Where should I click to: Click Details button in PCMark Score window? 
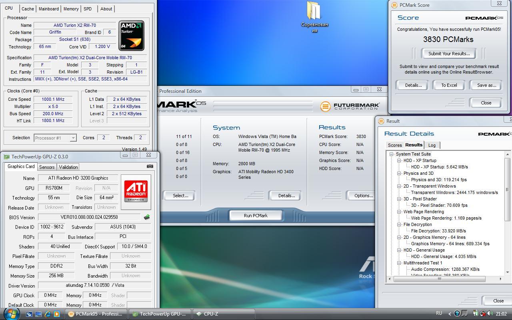tap(413, 85)
